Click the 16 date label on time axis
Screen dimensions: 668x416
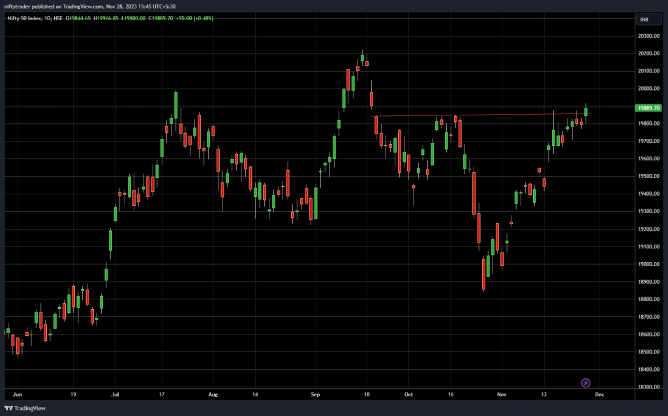(451, 394)
